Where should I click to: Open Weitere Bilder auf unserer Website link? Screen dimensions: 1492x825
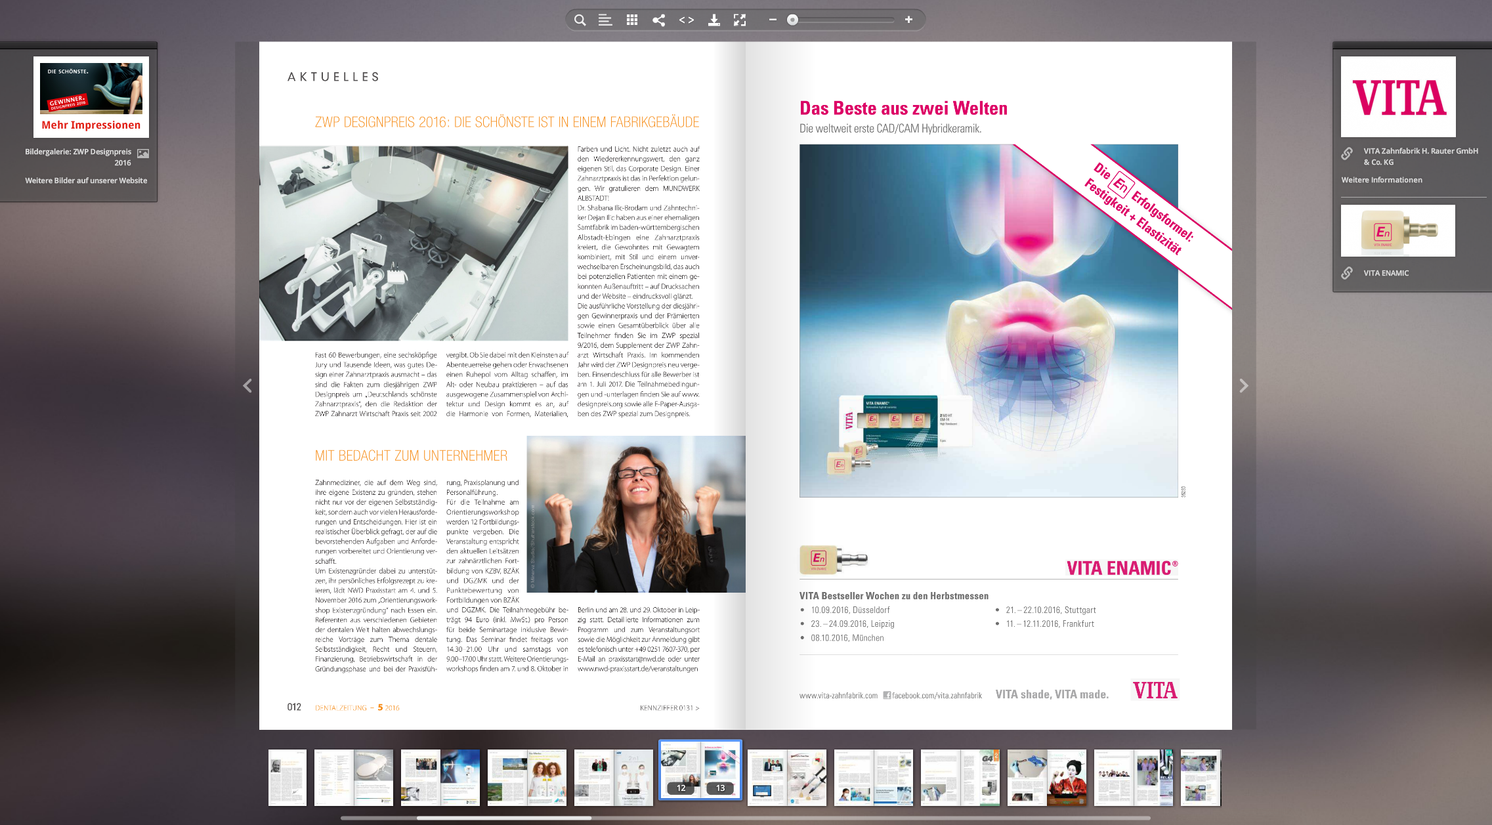point(86,180)
